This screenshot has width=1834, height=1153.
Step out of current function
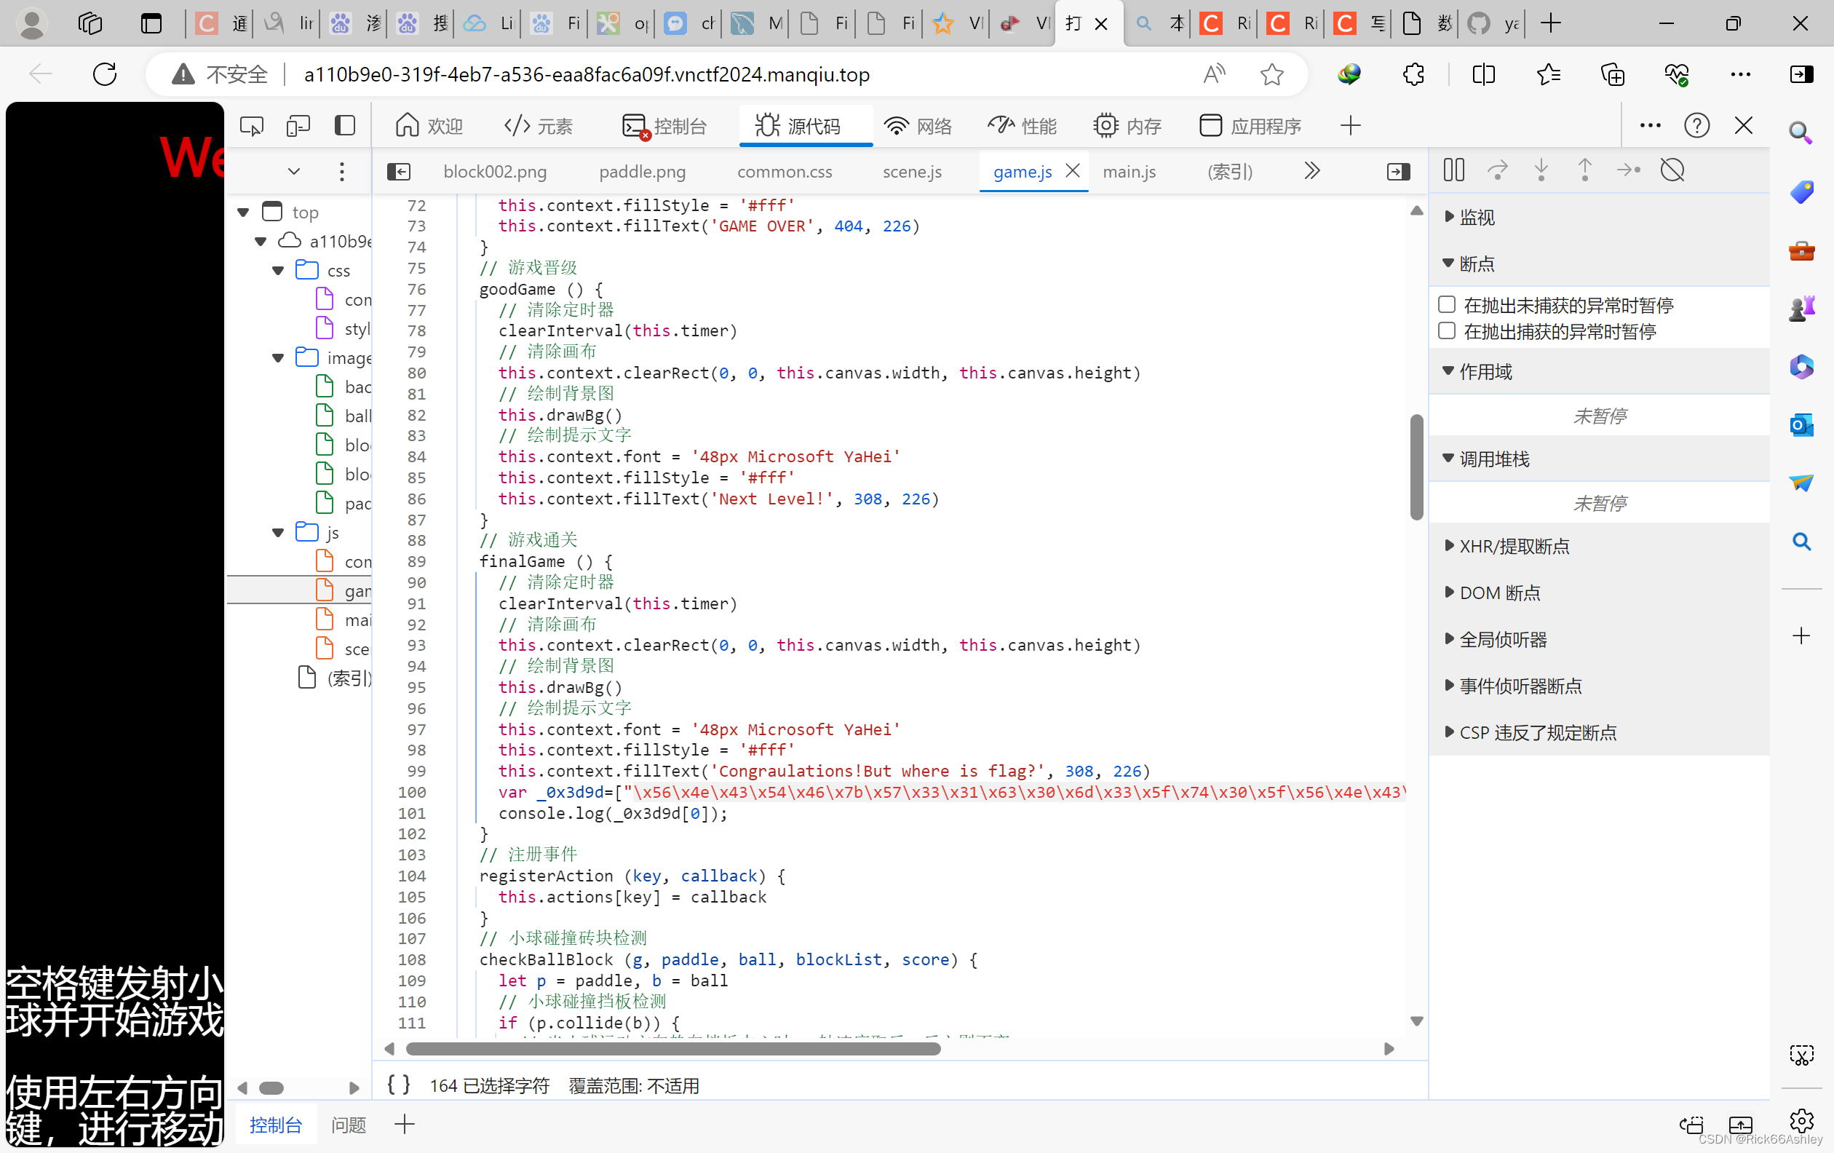(x=1584, y=170)
